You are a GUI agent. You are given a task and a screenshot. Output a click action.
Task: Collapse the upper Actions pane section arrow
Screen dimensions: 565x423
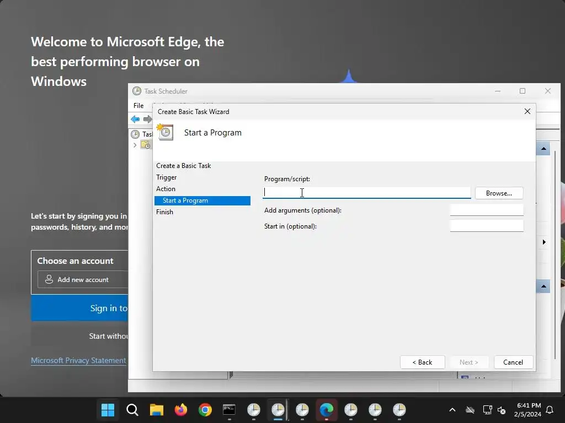click(543, 149)
